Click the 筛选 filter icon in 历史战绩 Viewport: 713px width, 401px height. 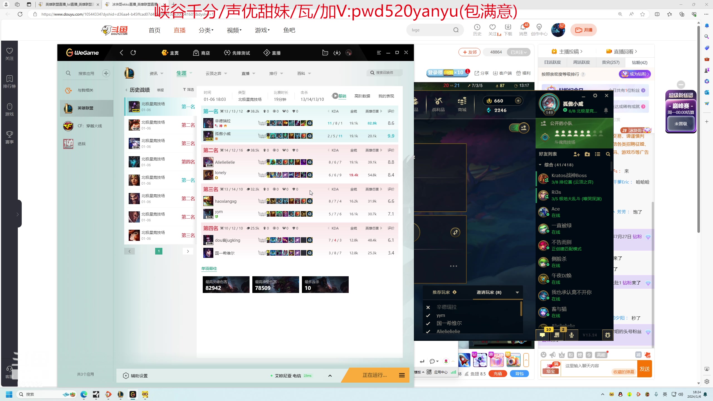pyautogui.click(x=189, y=89)
